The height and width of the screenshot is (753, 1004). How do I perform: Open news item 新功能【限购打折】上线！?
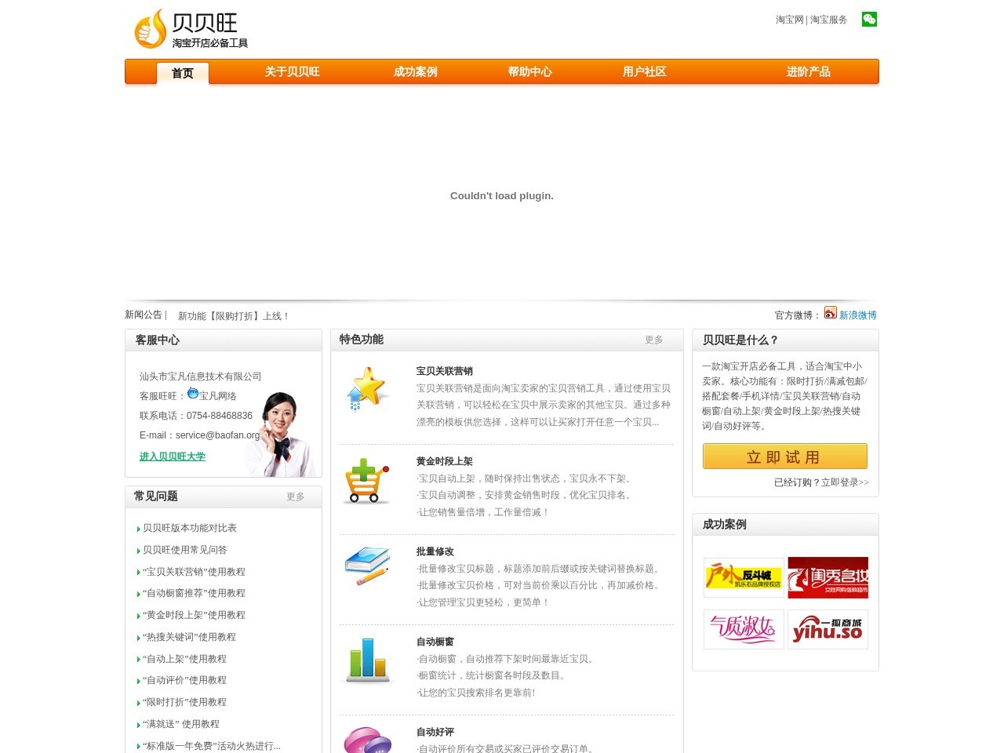[x=234, y=316]
